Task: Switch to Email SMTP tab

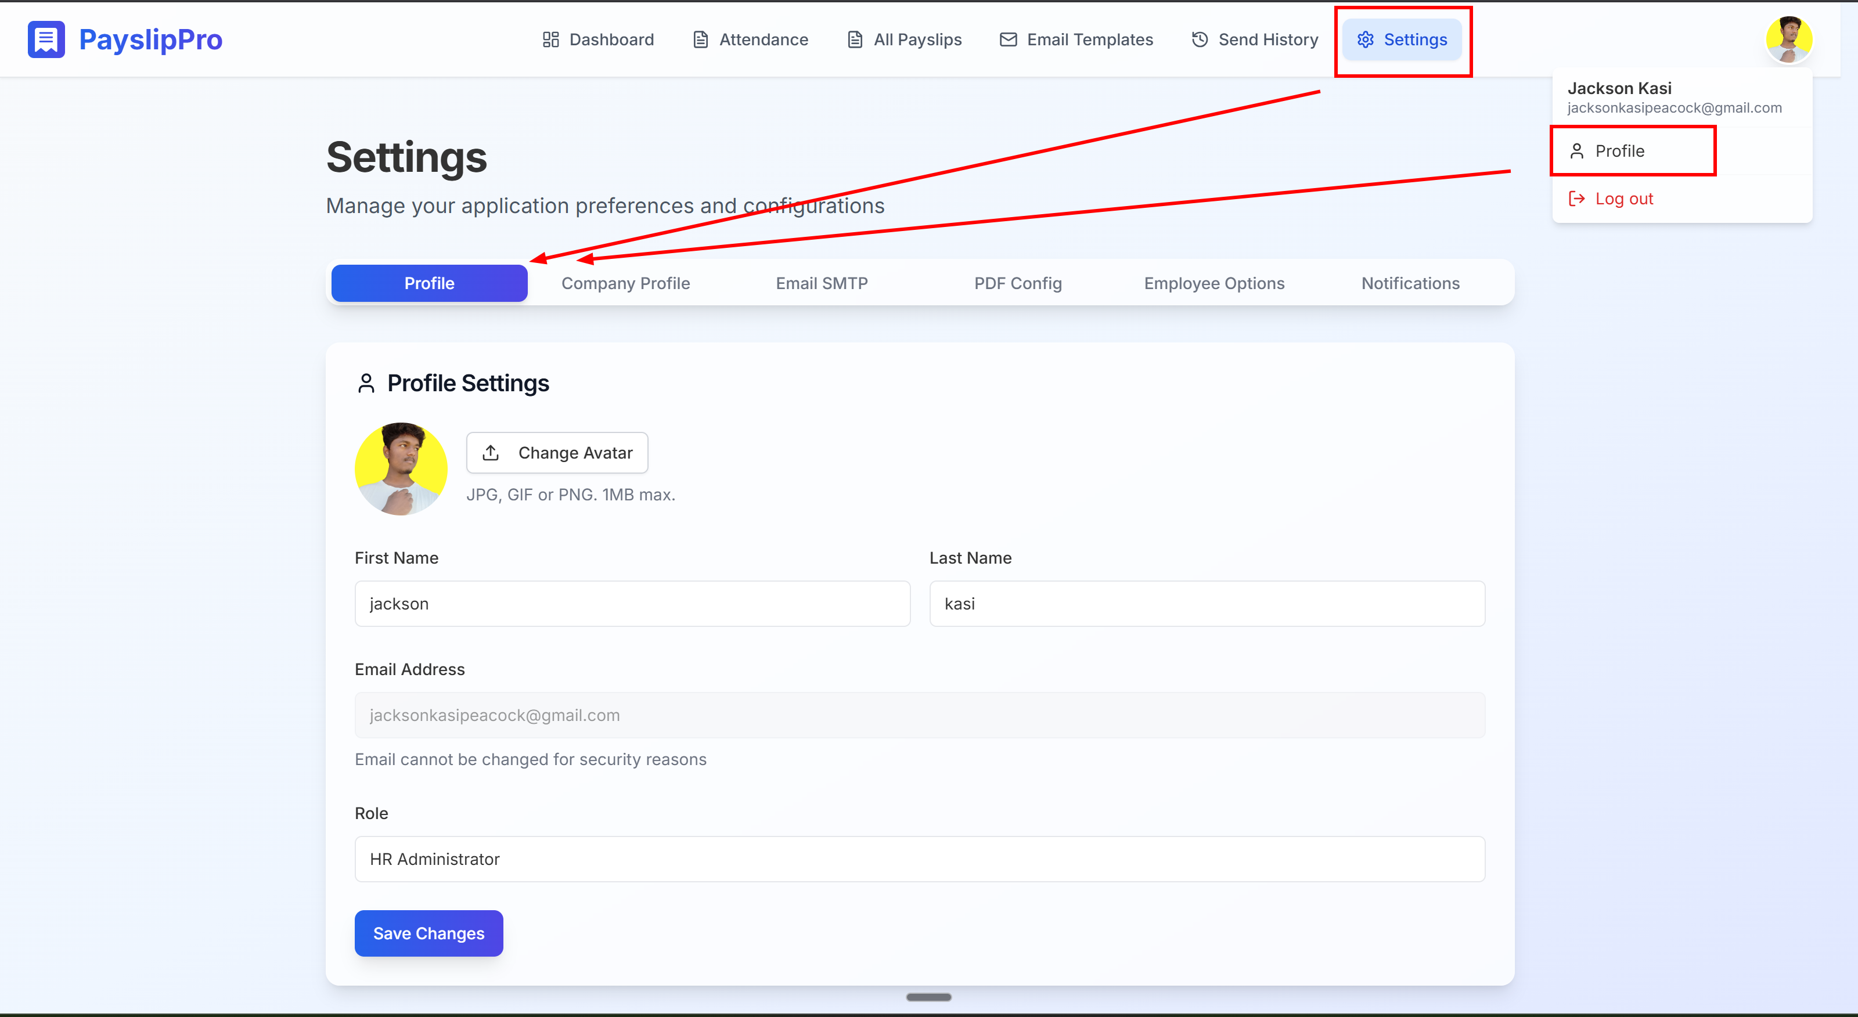Action: (x=822, y=283)
